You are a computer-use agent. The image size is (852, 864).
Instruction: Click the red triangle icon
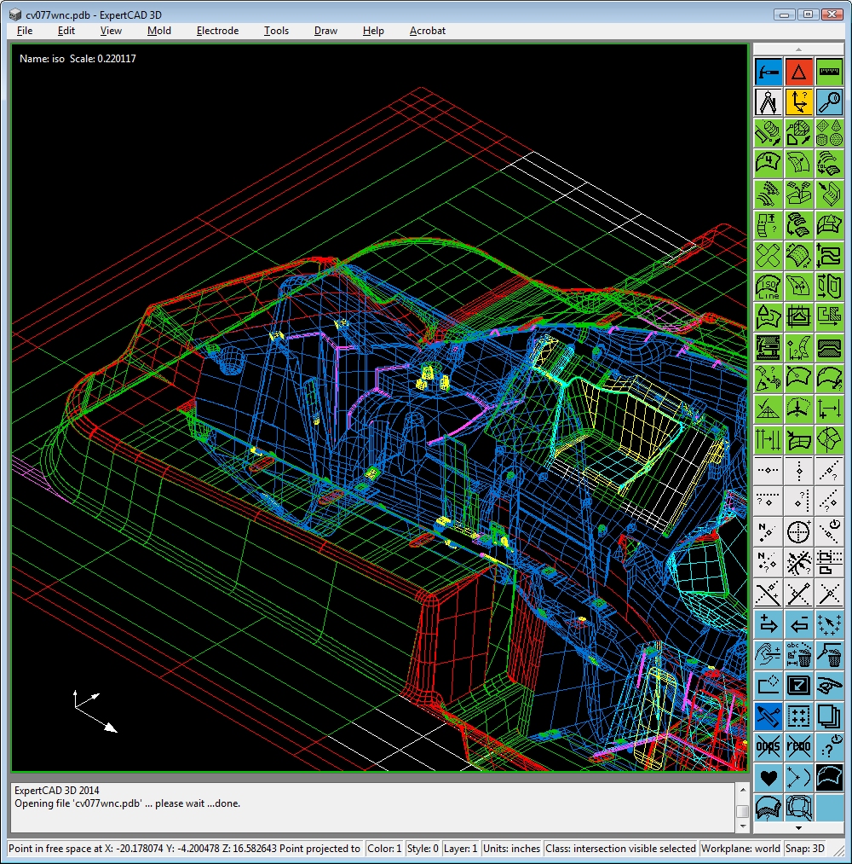[798, 72]
